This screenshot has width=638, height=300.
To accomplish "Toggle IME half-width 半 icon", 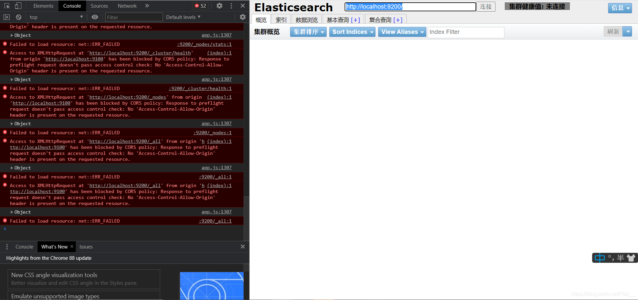I will [620, 258].
